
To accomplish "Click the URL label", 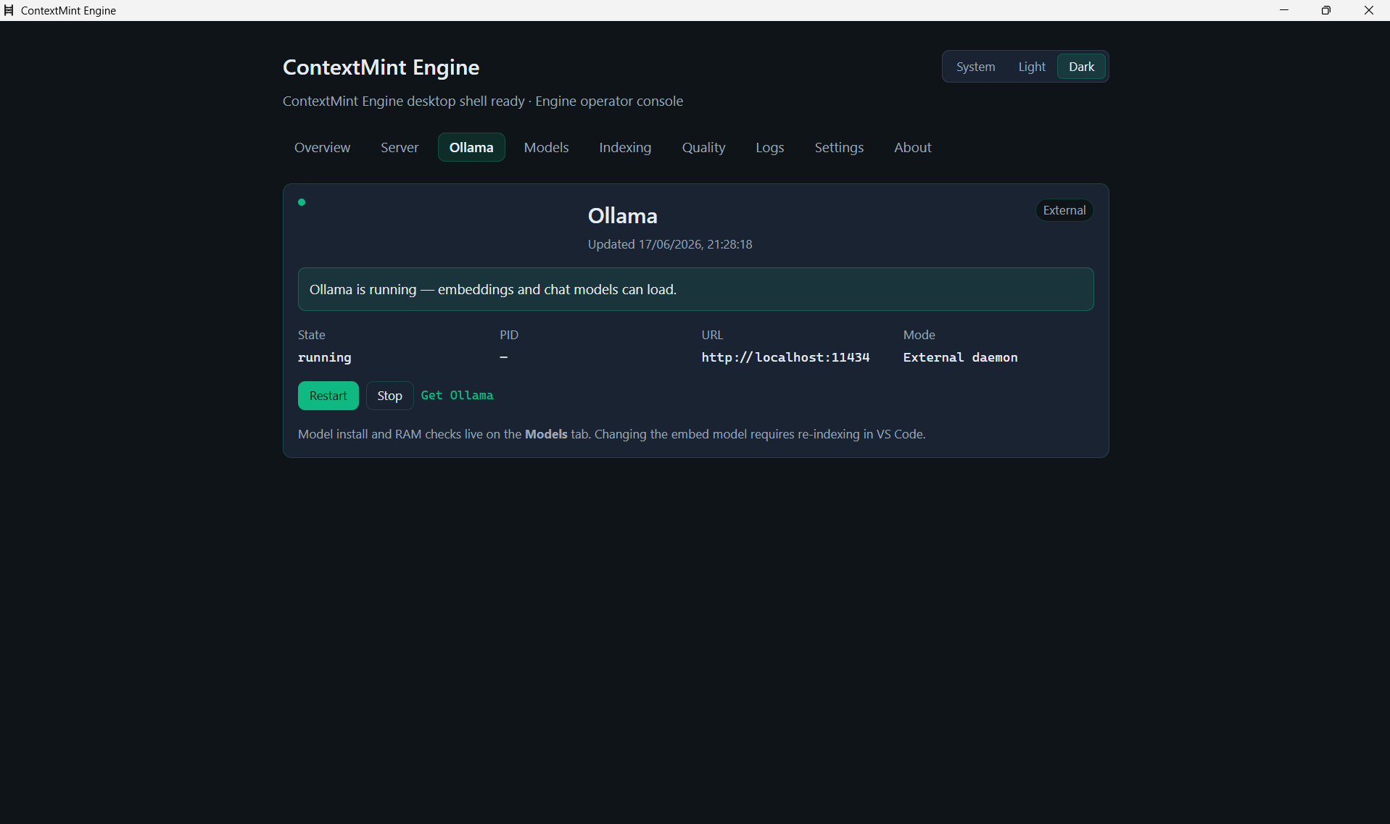I will tap(712, 335).
